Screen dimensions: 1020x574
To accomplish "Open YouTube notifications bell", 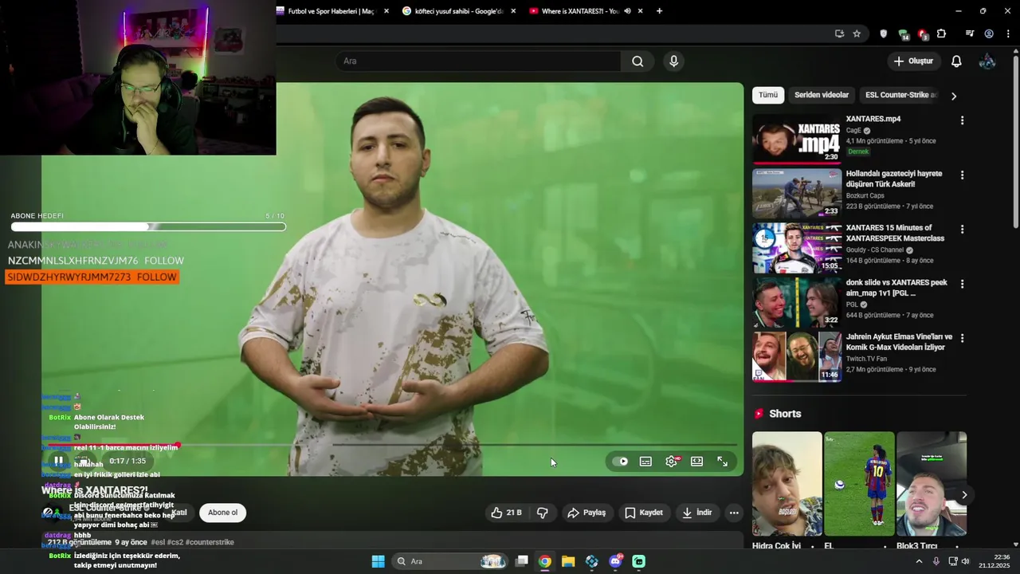I will point(956,61).
